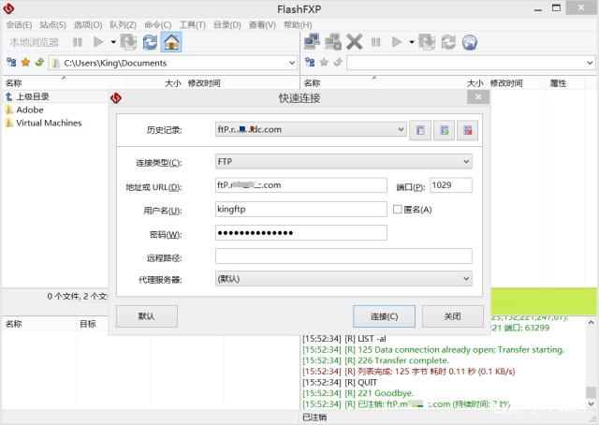
Task: Click the local pane play transfer icon
Action: (x=98, y=42)
